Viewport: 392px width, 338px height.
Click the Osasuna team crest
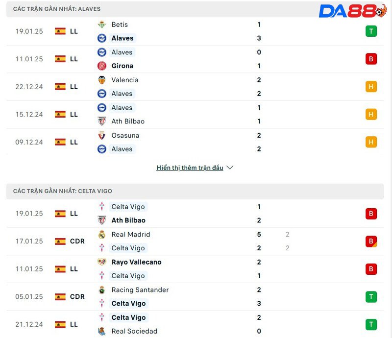click(x=102, y=135)
